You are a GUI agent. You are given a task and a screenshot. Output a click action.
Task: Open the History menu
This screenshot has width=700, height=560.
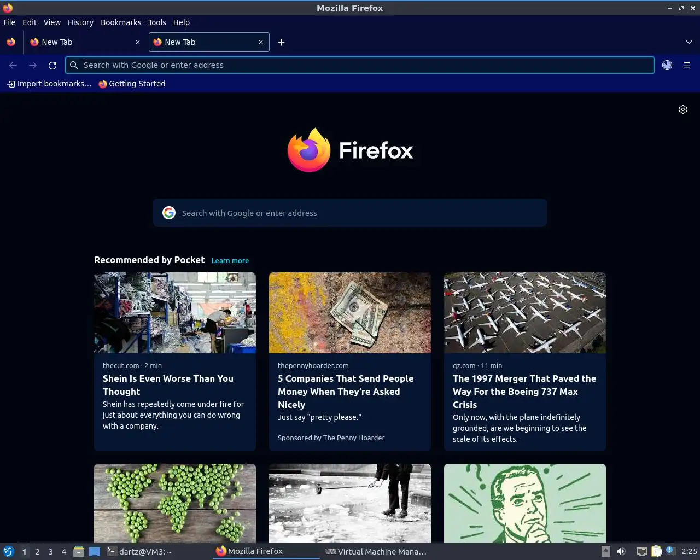80,22
